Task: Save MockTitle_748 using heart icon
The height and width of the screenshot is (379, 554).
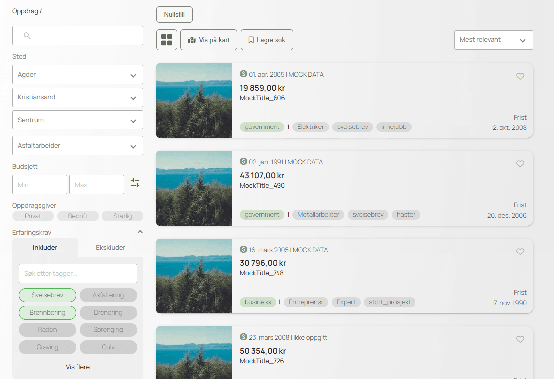Action: 520,252
